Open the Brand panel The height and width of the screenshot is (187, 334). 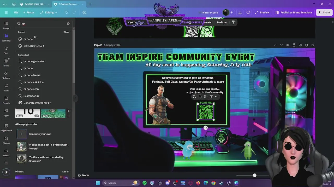pyautogui.click(x=6, y=63)
